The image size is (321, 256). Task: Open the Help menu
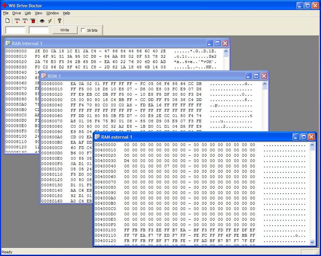tap(66, 13)
